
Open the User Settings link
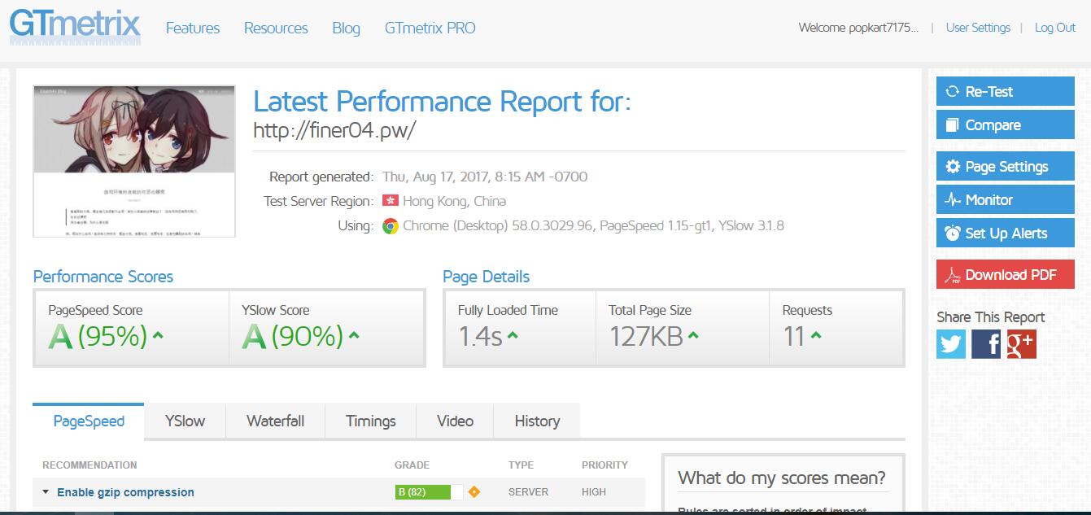coord(978,28)
